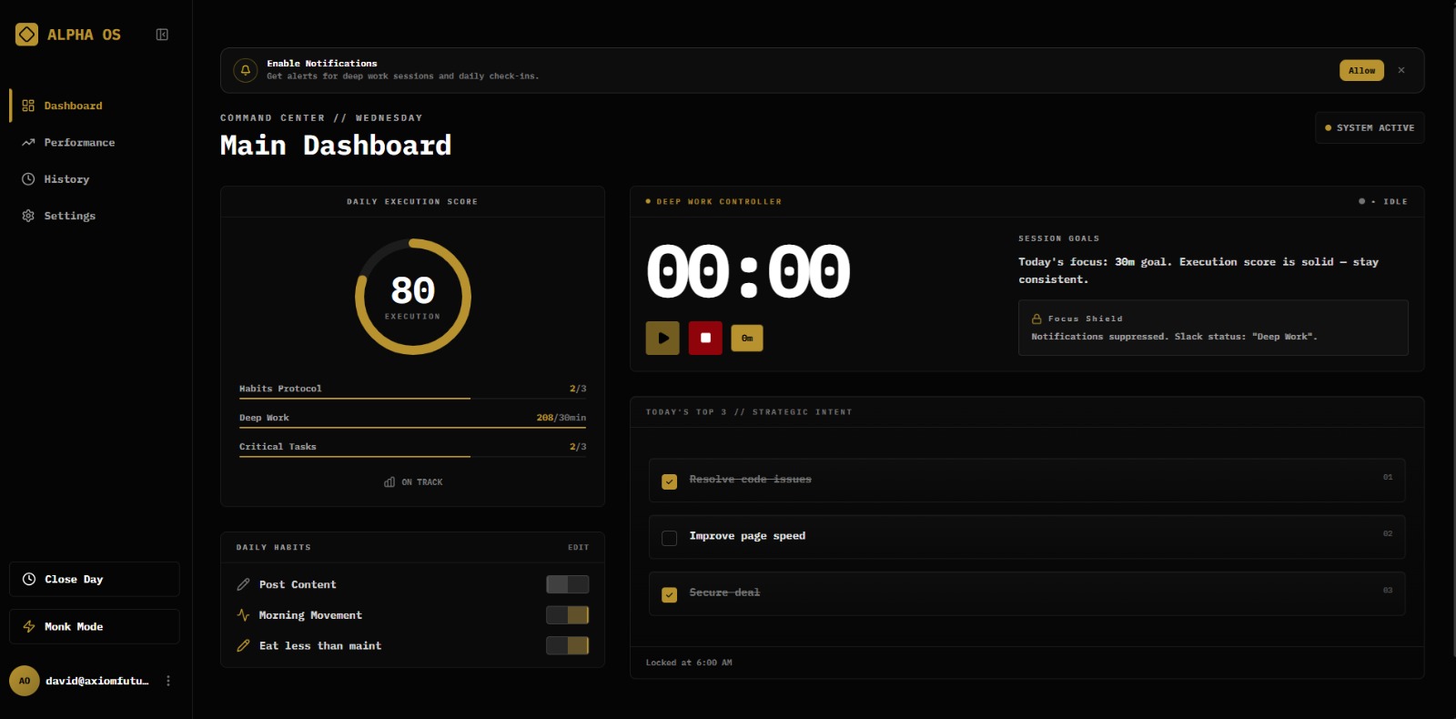Click the Session Goals focus text
Viewport: 1456px width, 719px height.
pyautogui.click(x=1198, y=270)
